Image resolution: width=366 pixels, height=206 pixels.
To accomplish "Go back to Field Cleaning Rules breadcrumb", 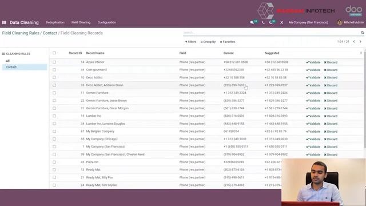I will [21, 33].
